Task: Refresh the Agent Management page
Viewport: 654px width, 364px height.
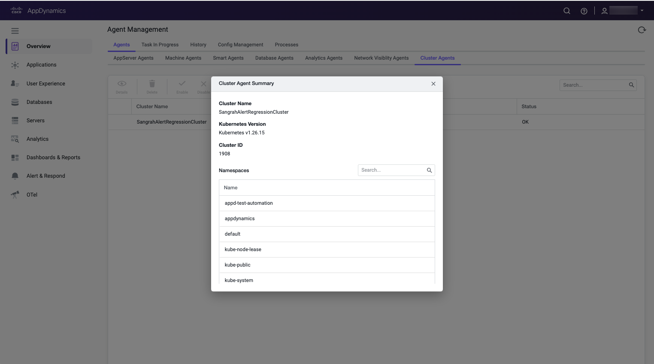Action: point(642,30)
